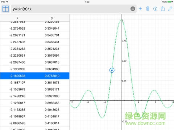
Task: Select row with x value -2.1420248
Action: [x=35, y=96]
